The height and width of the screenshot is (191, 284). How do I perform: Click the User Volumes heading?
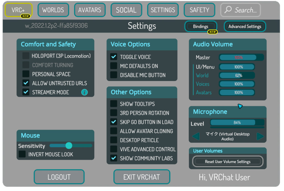(208, 151)
